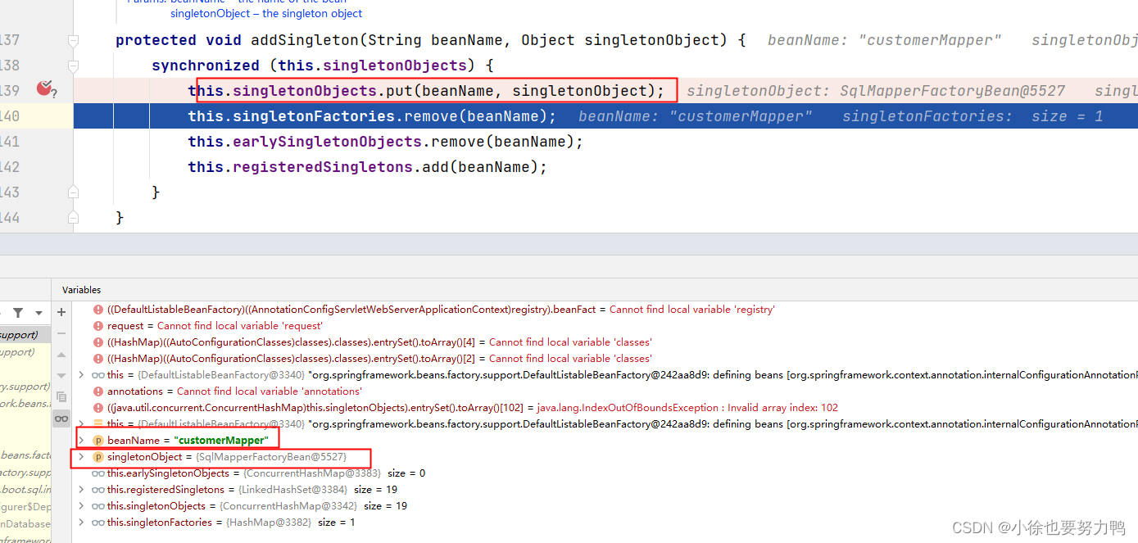
Task: Click the error icon on the DefaultListableBeanFactory registry row
Action: [x=98, y=310]
